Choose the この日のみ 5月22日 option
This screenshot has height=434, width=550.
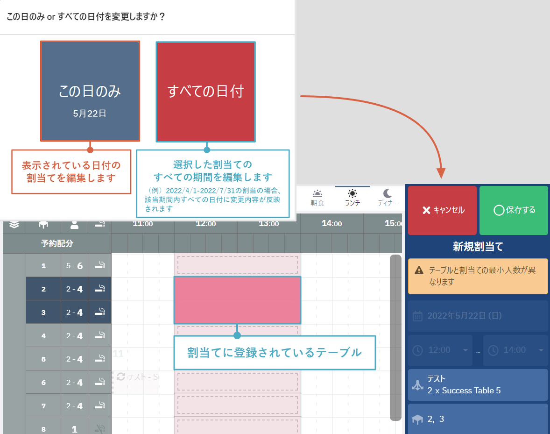click(x=90, y=91)
